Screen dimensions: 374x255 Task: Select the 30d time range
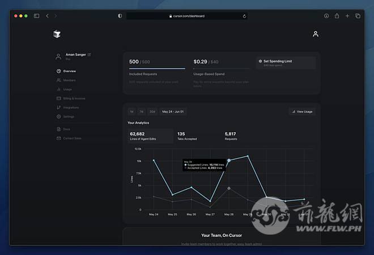(152, 112)
